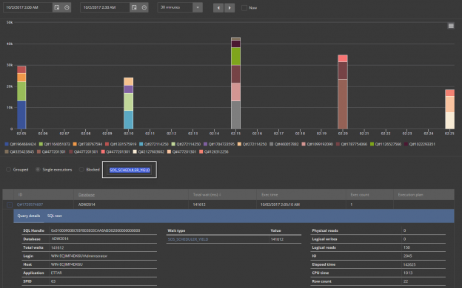This screenshot has height=288, width=462.
Task: Click the Logical reads value 150
Action: point(406,247)
